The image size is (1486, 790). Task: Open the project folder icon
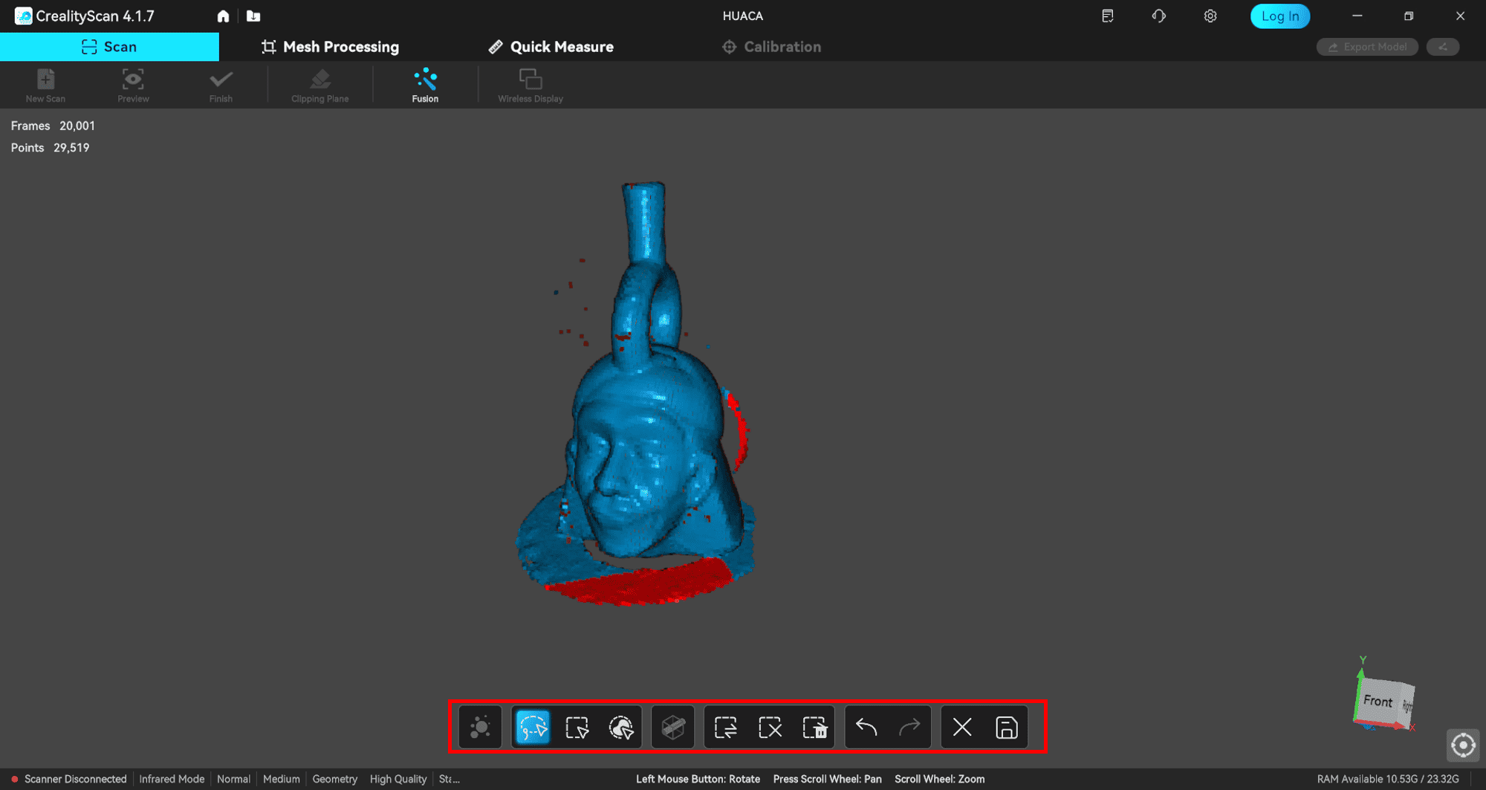(x=253, y=16)
